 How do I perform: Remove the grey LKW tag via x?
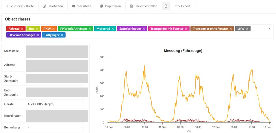point(247,29)
